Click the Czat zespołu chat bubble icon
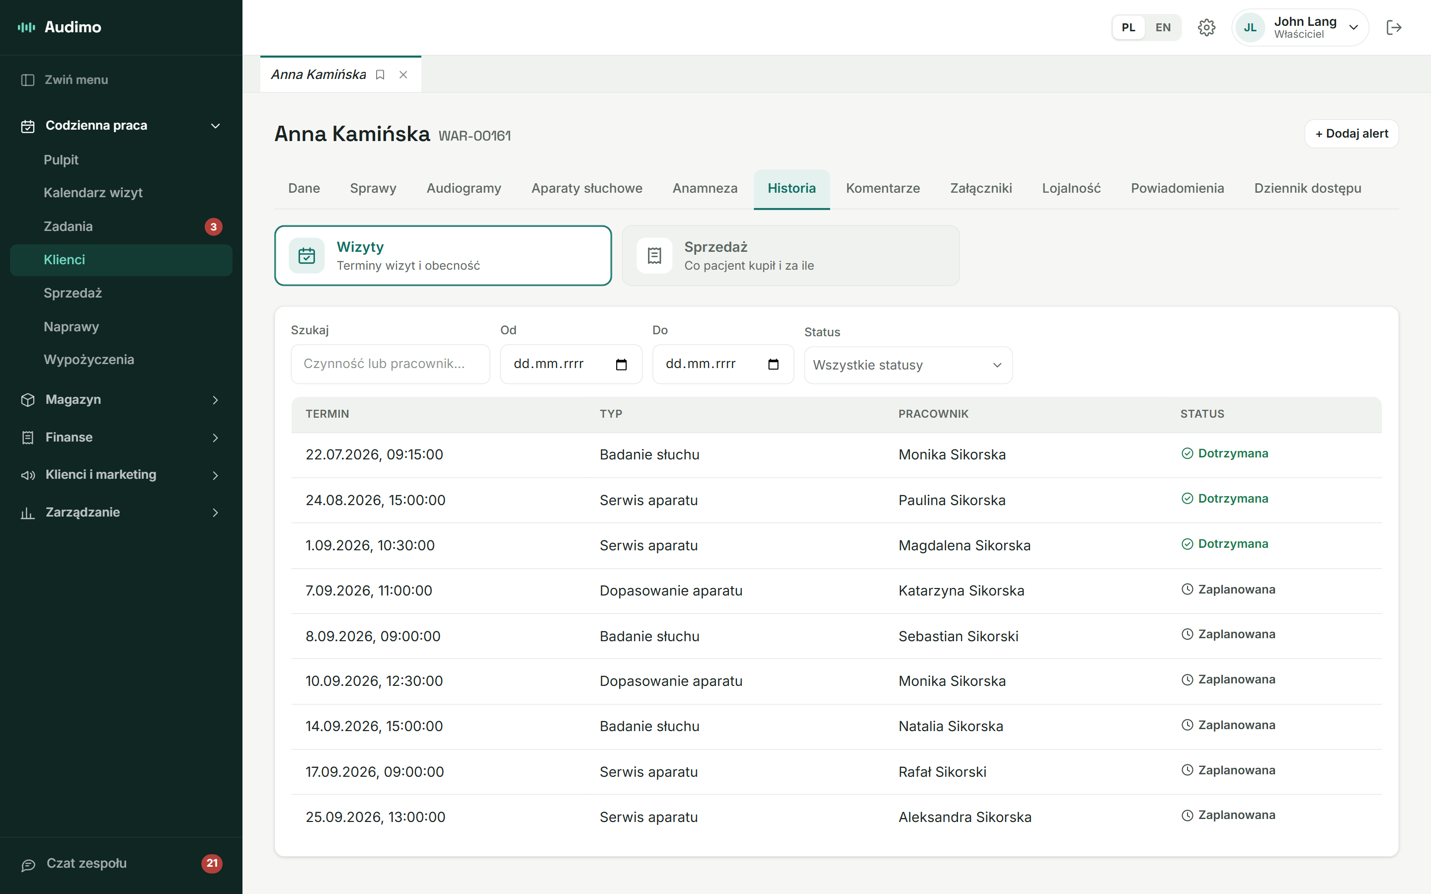 click(x=28, y=865)
